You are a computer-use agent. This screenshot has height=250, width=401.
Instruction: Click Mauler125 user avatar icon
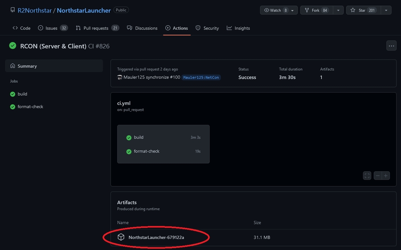[120, 77]
